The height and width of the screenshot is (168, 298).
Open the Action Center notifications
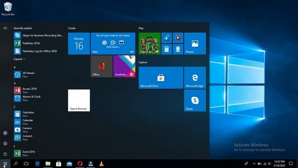click(x=291, y=164)
